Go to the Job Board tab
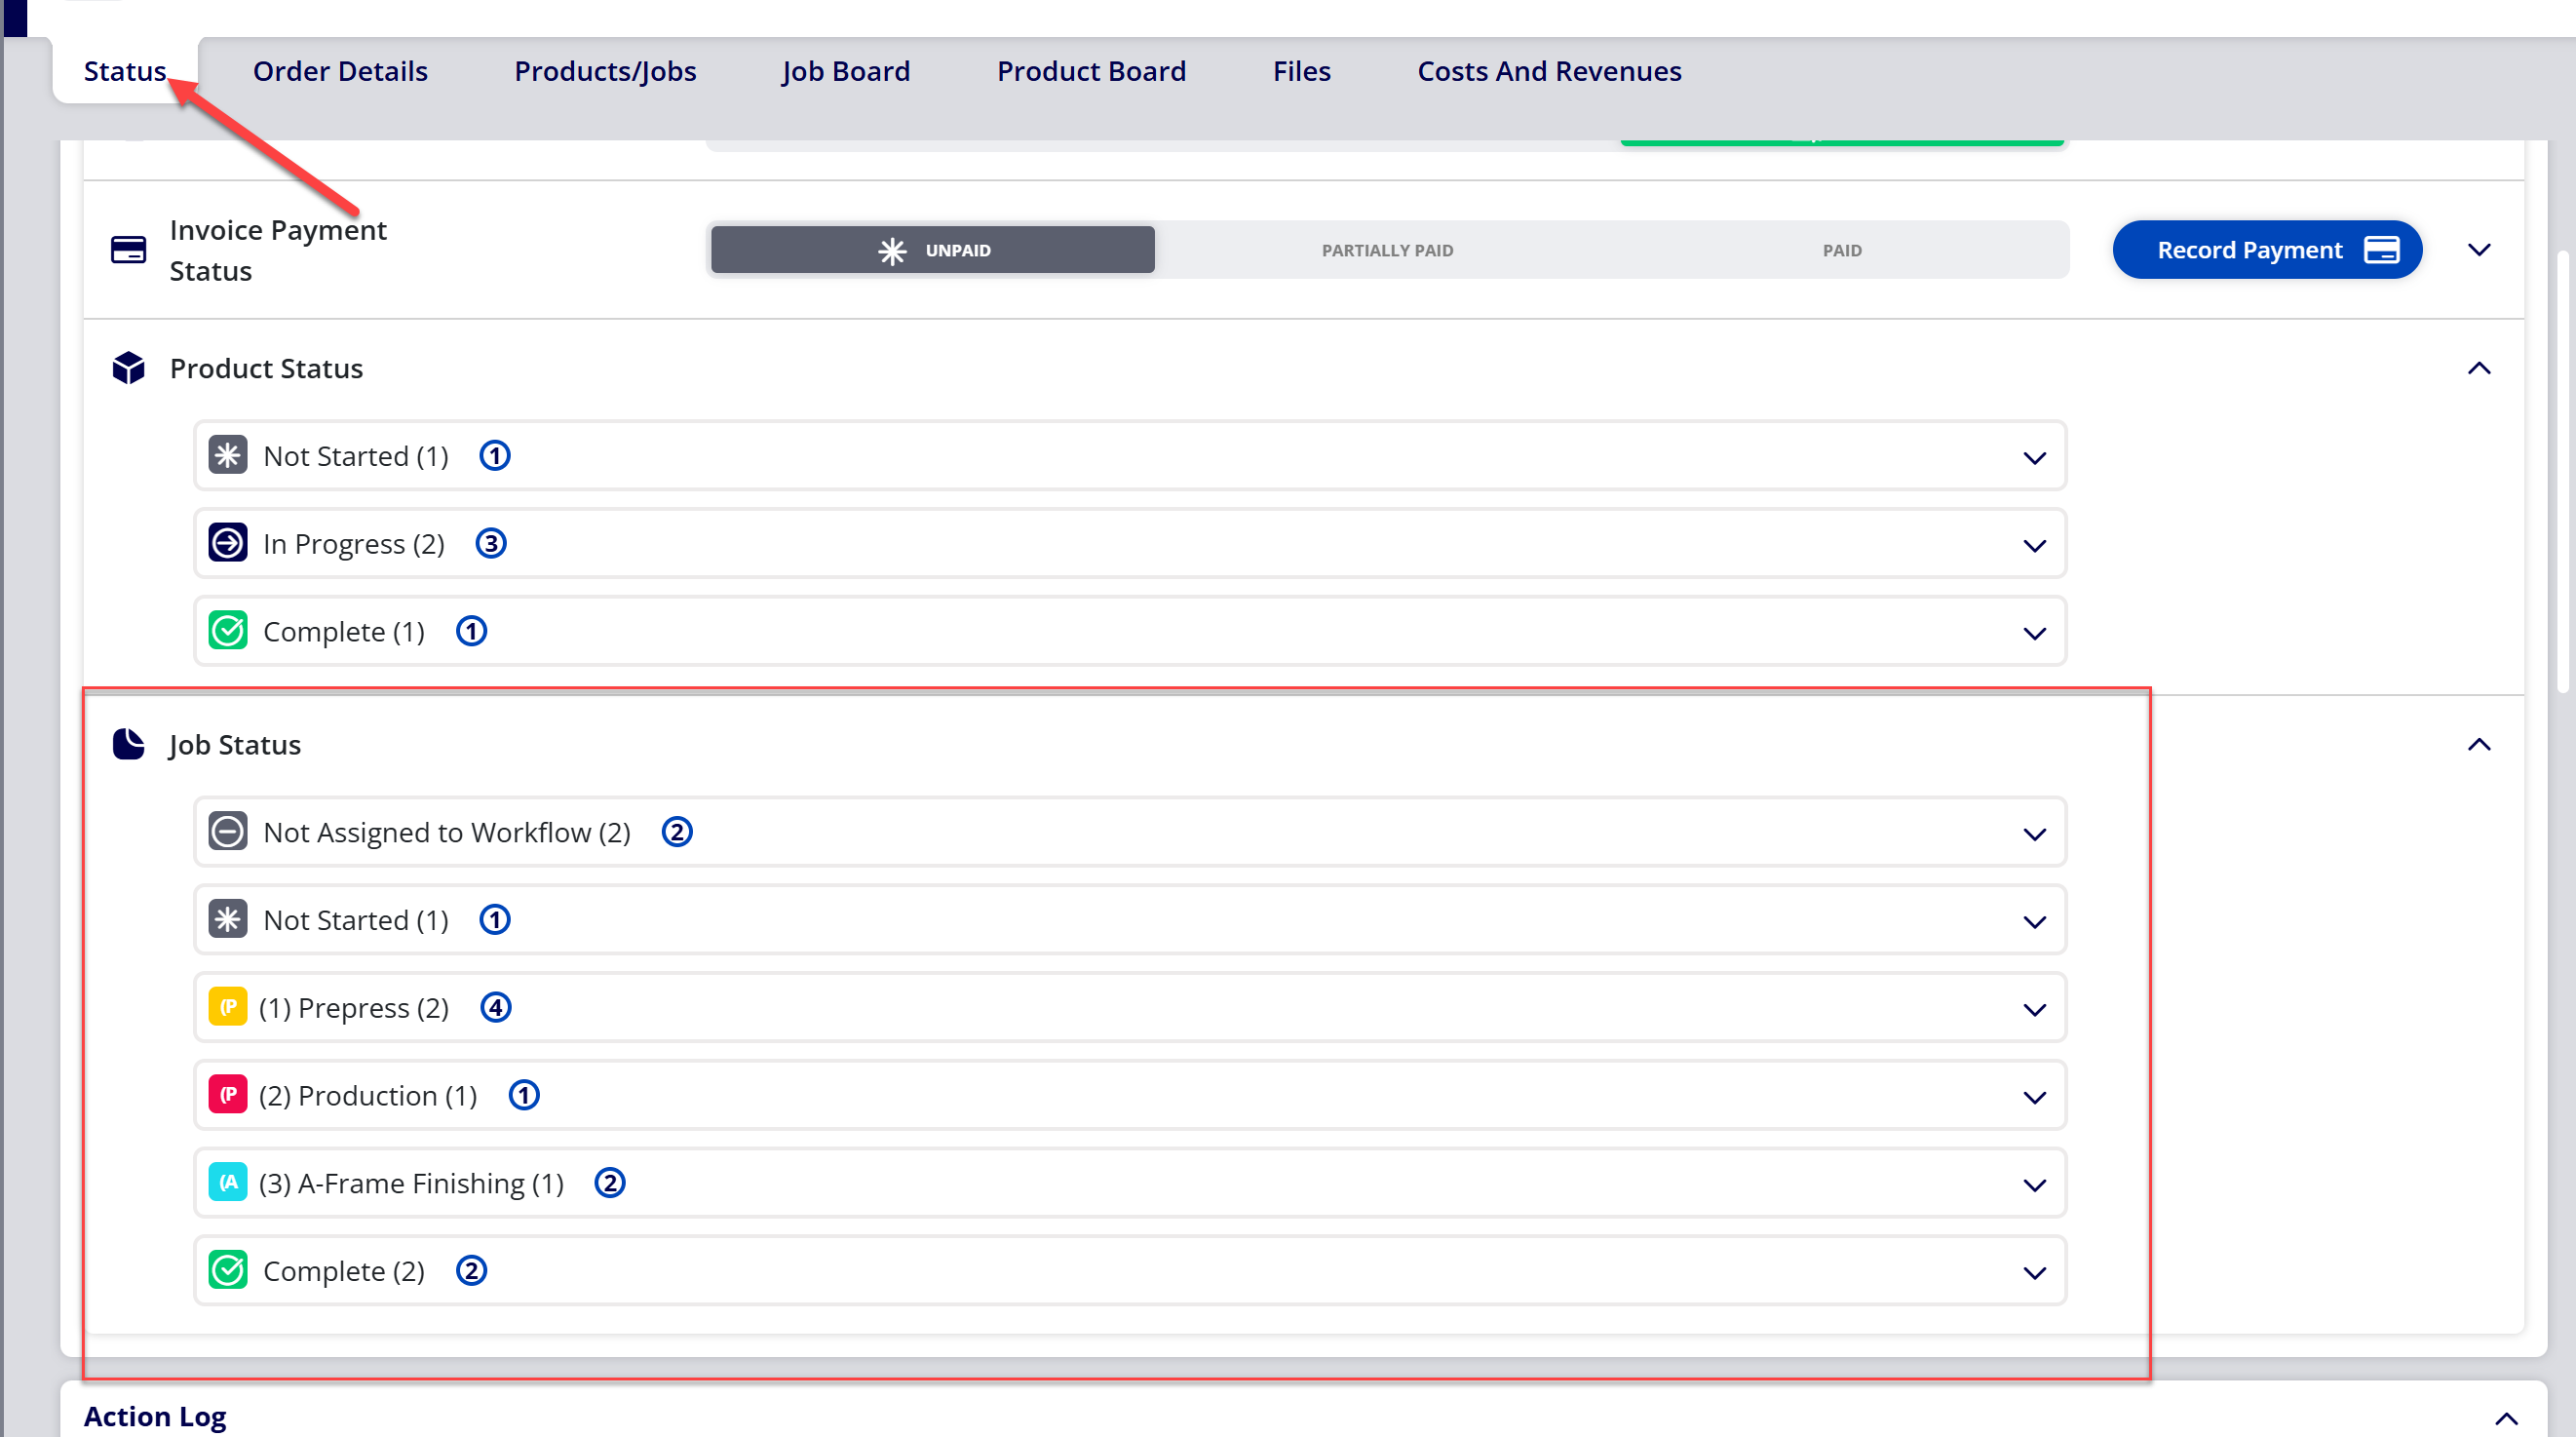The width and height of the screenshot is (2576, 1437). [846, 71]
